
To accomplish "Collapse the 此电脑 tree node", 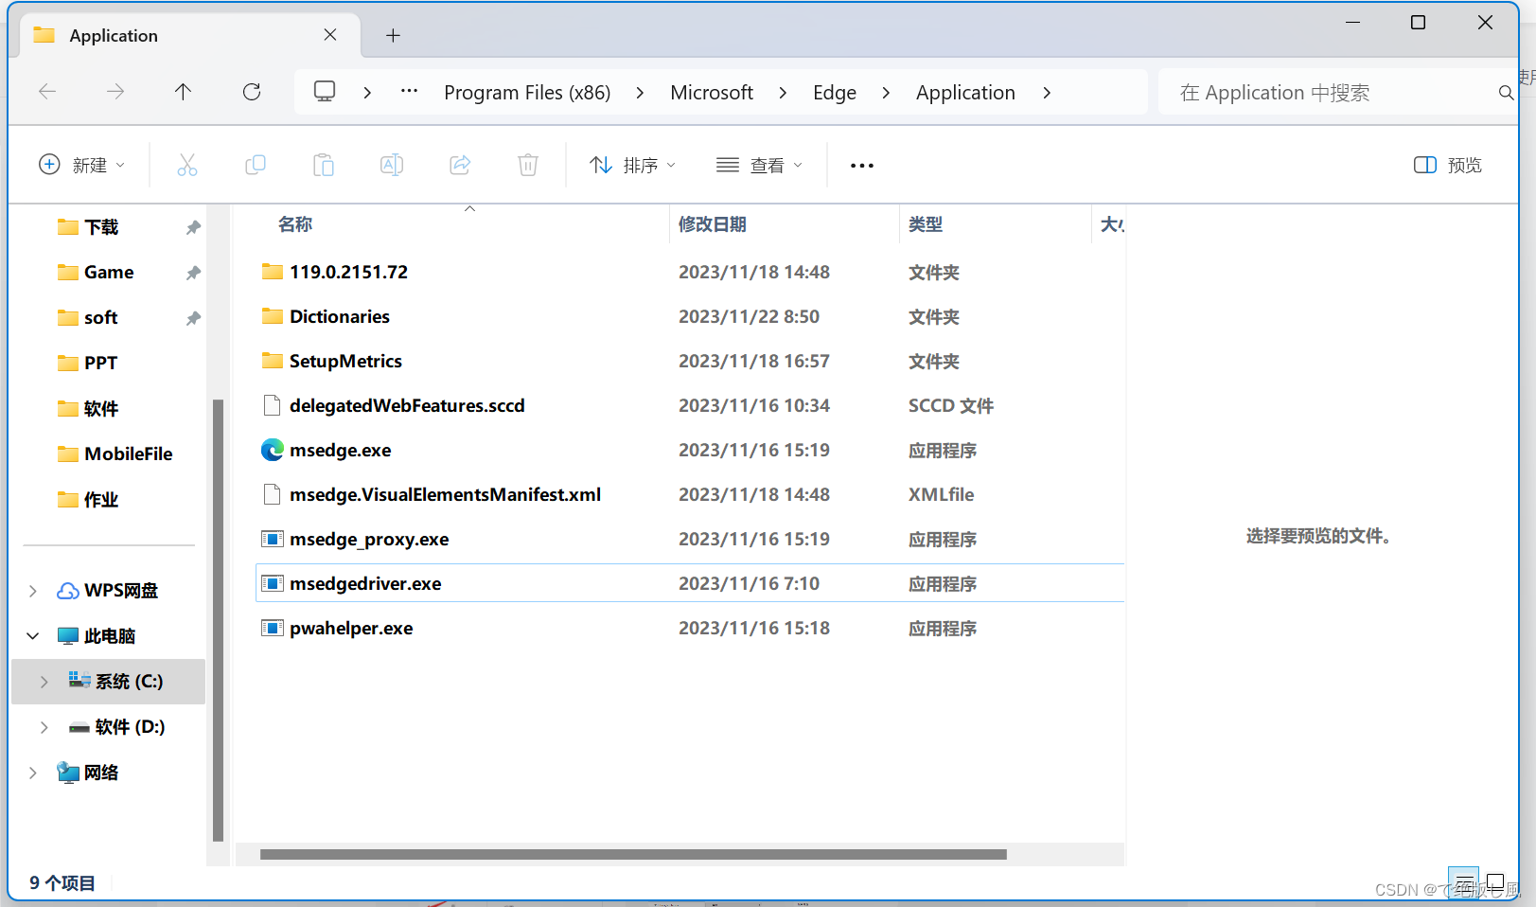I will (33, 636).
